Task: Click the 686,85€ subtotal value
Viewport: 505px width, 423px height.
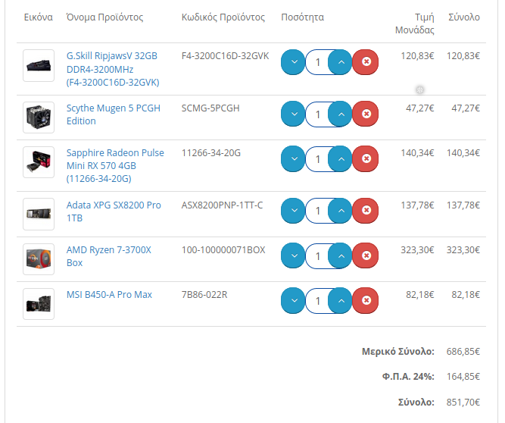Action: pyautogui.click(x=463, y=352)
